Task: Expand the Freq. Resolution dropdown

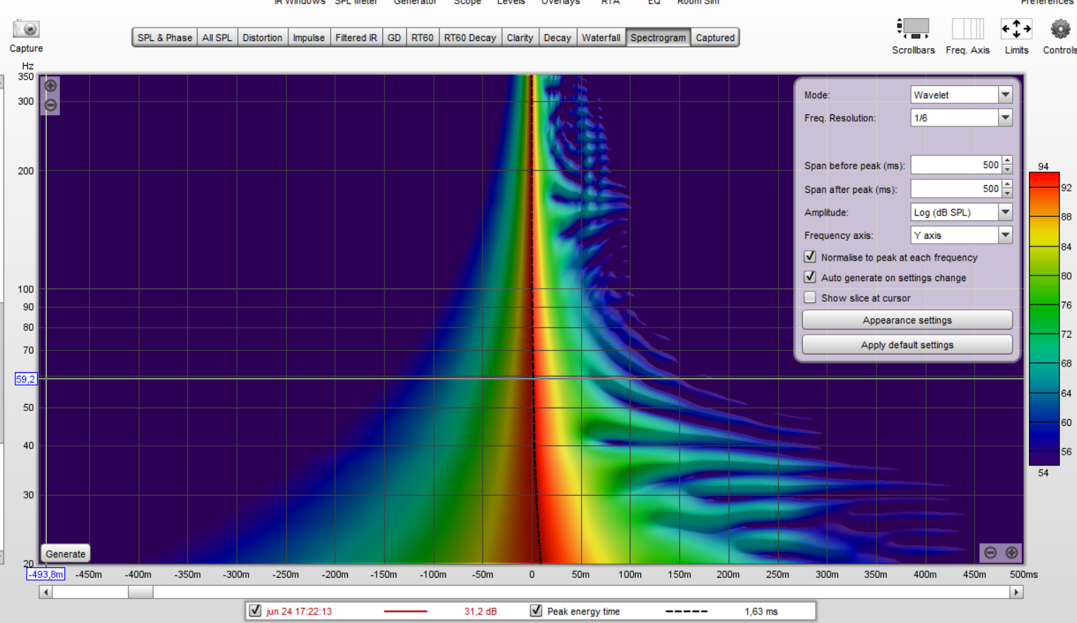Action: (x=1005, y=118)
